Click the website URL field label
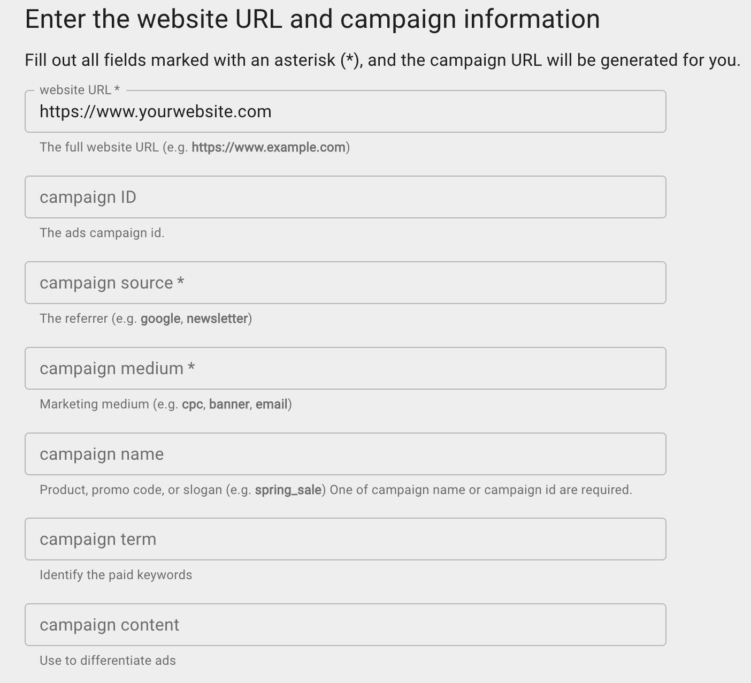Viewport: 751px width, 683px height. pyautogui.click(x=79, y=89)
